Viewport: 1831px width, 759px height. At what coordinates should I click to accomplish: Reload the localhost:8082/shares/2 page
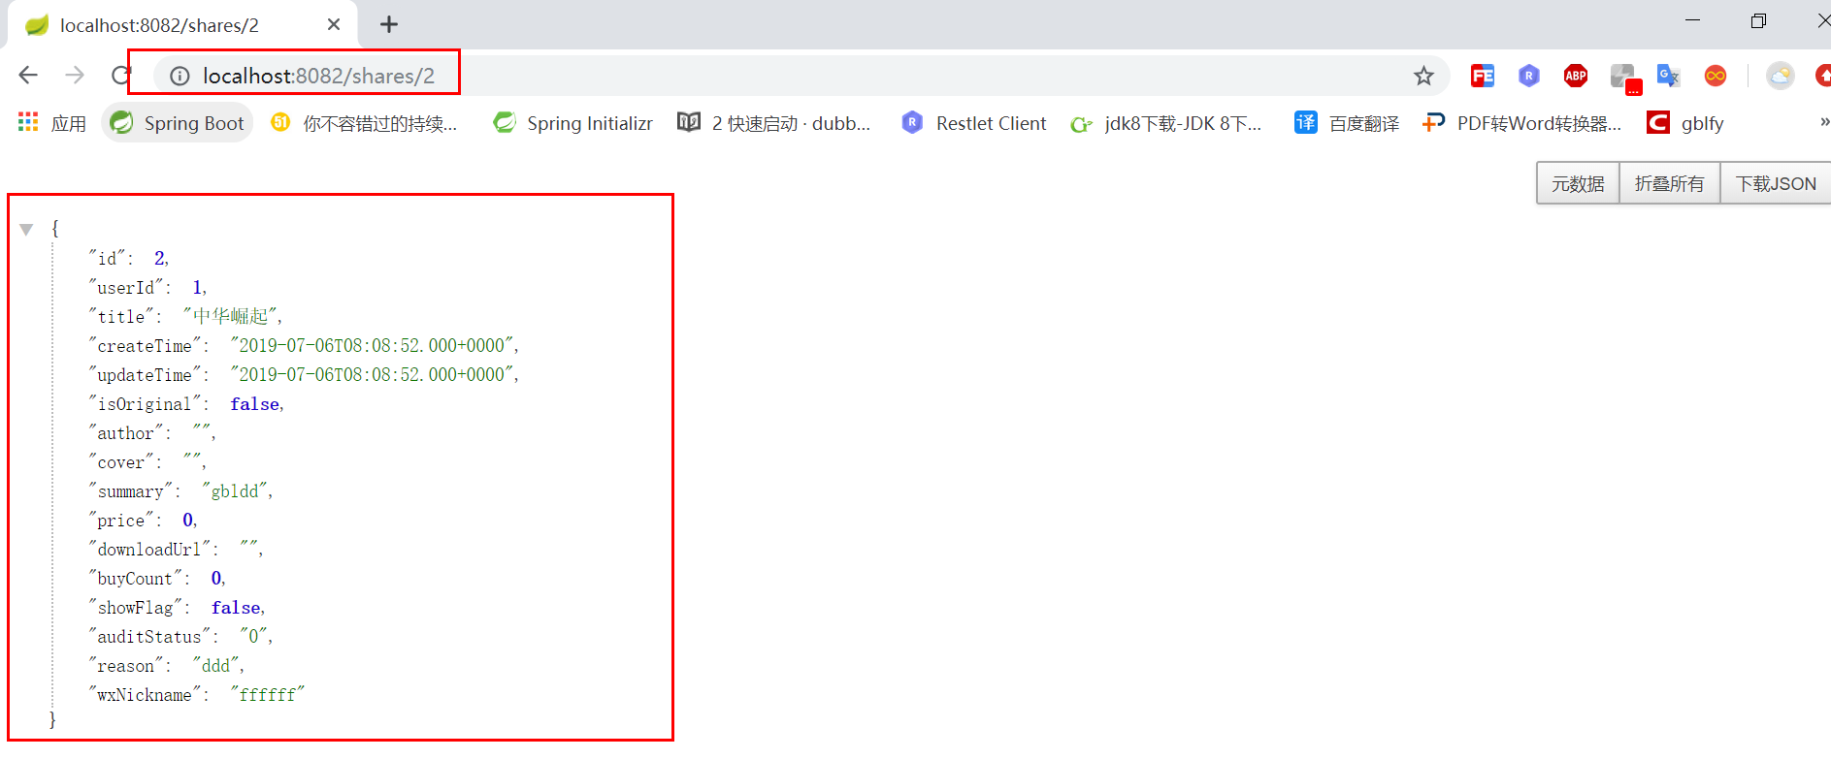[x=120, y=76]
